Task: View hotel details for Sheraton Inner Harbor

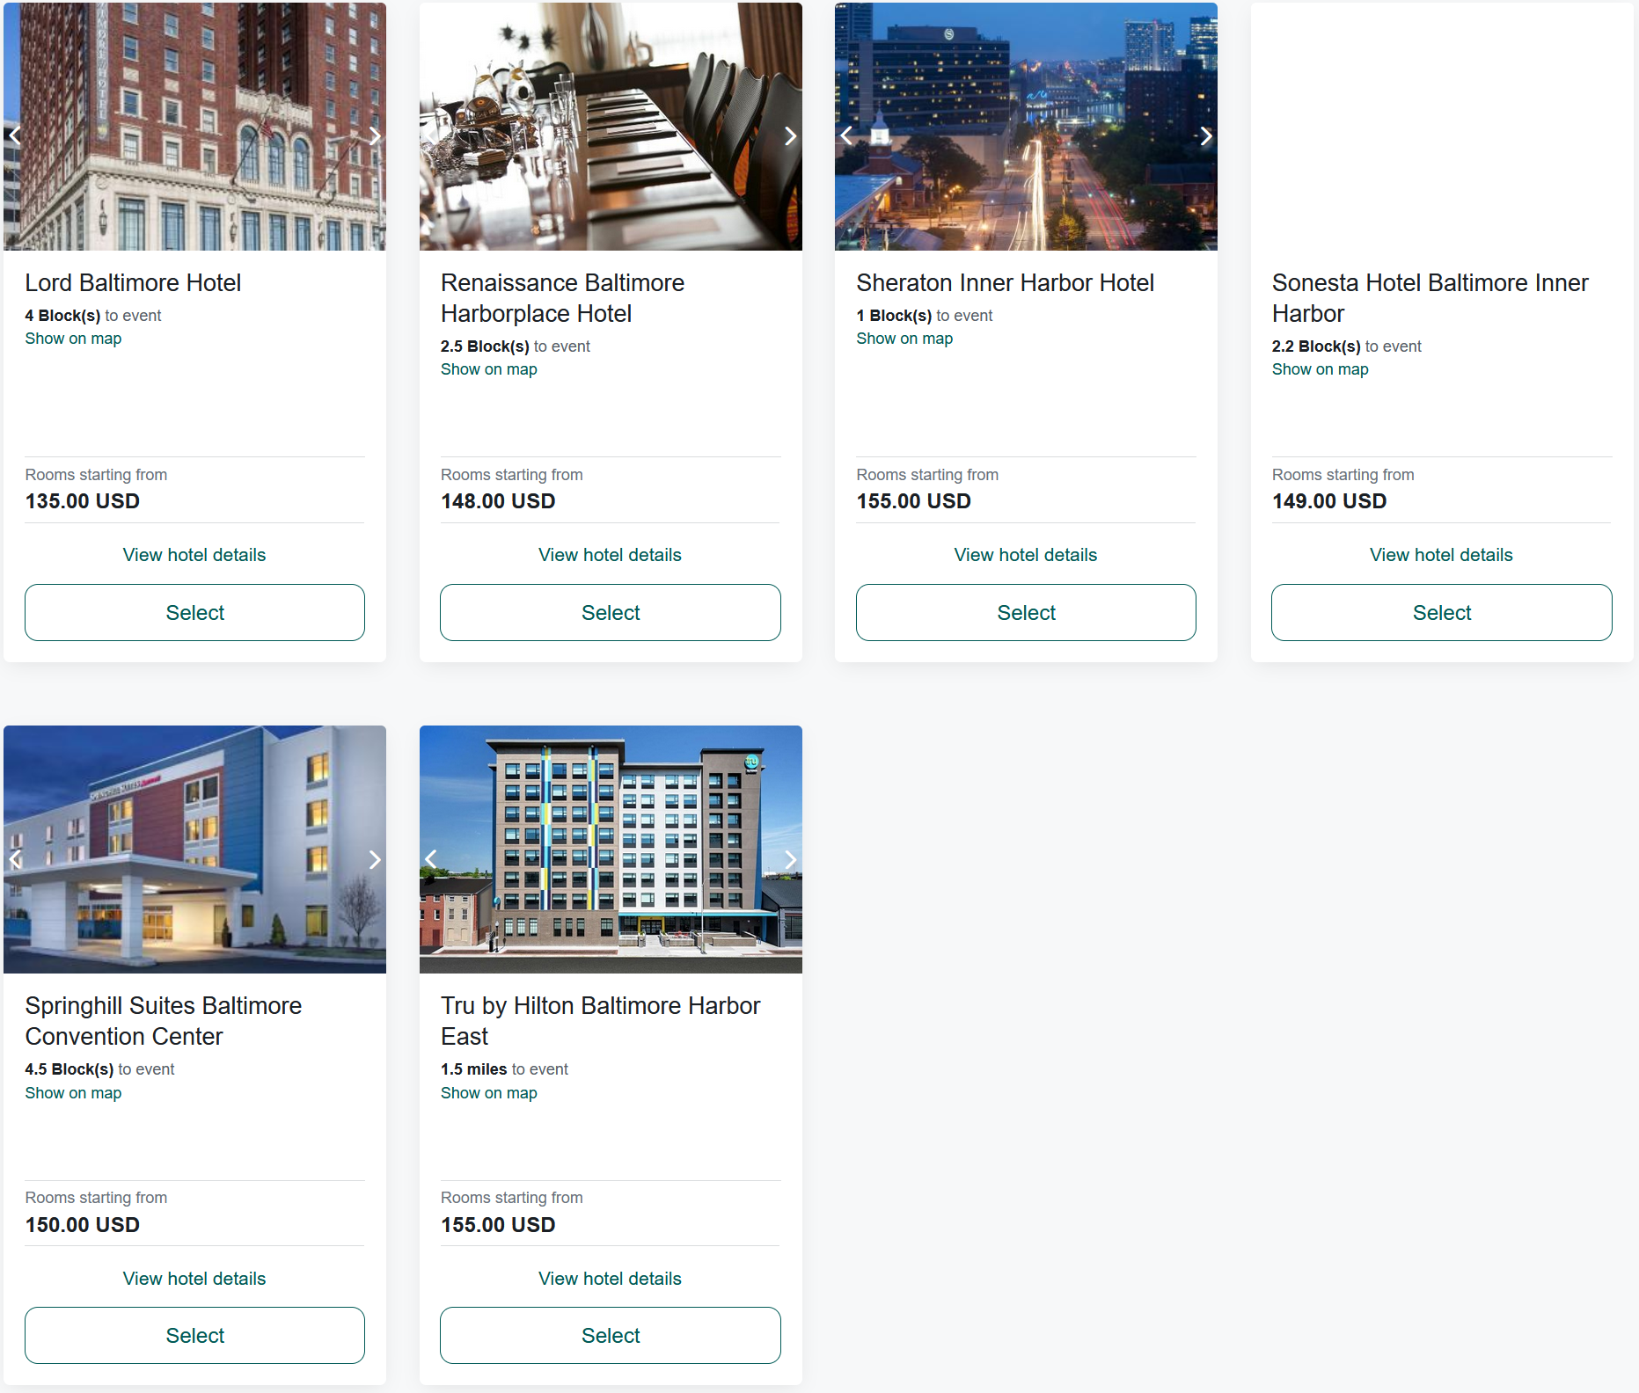Action: click(1025, 555)
